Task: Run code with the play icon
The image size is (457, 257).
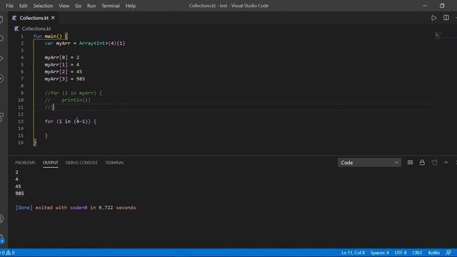Action: [x=433, y=18]
